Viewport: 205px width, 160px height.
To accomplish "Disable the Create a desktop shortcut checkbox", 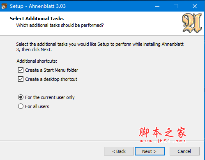I will pos(21,79).
